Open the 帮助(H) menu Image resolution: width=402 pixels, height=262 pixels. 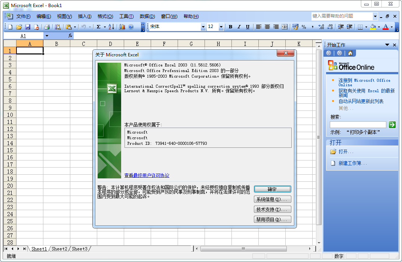pyautogui.click(x=191, y=16)
